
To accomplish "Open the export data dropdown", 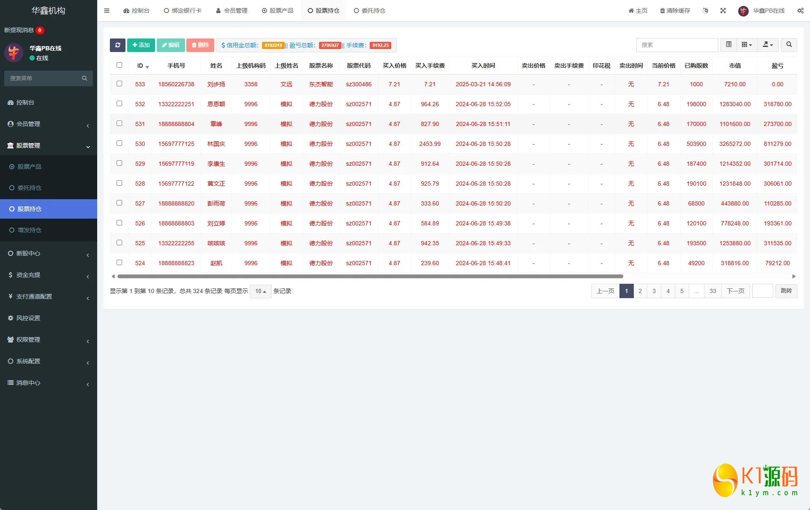I will [x=768, y=45].
